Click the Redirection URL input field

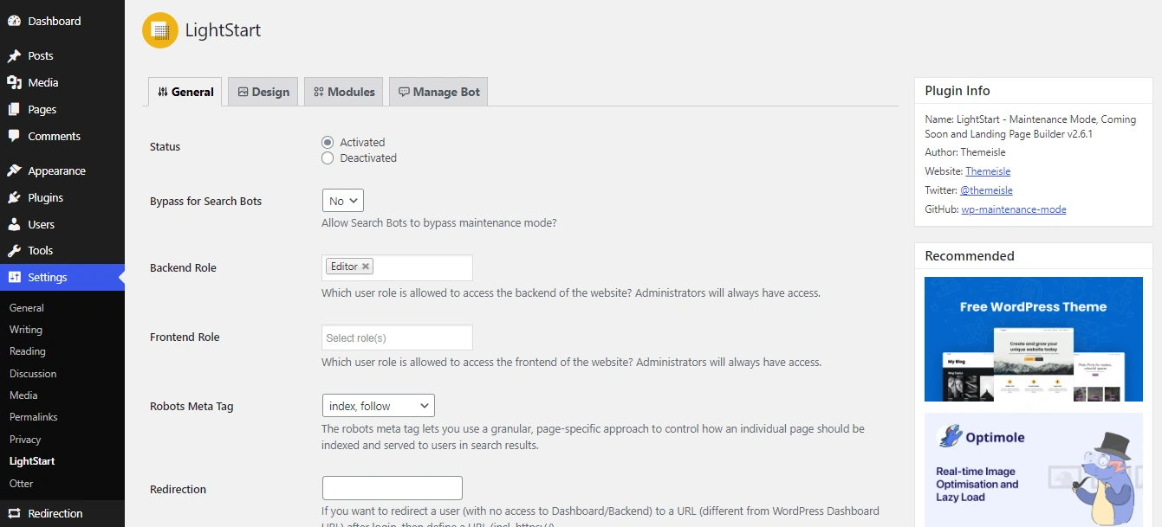pos(392,488)
